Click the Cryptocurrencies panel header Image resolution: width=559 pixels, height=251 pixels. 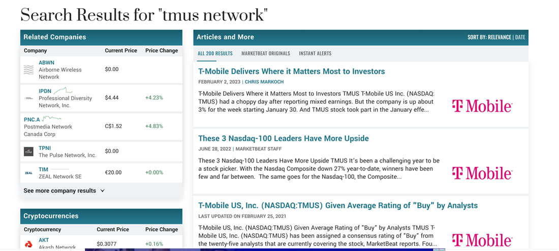pos(101,216)
